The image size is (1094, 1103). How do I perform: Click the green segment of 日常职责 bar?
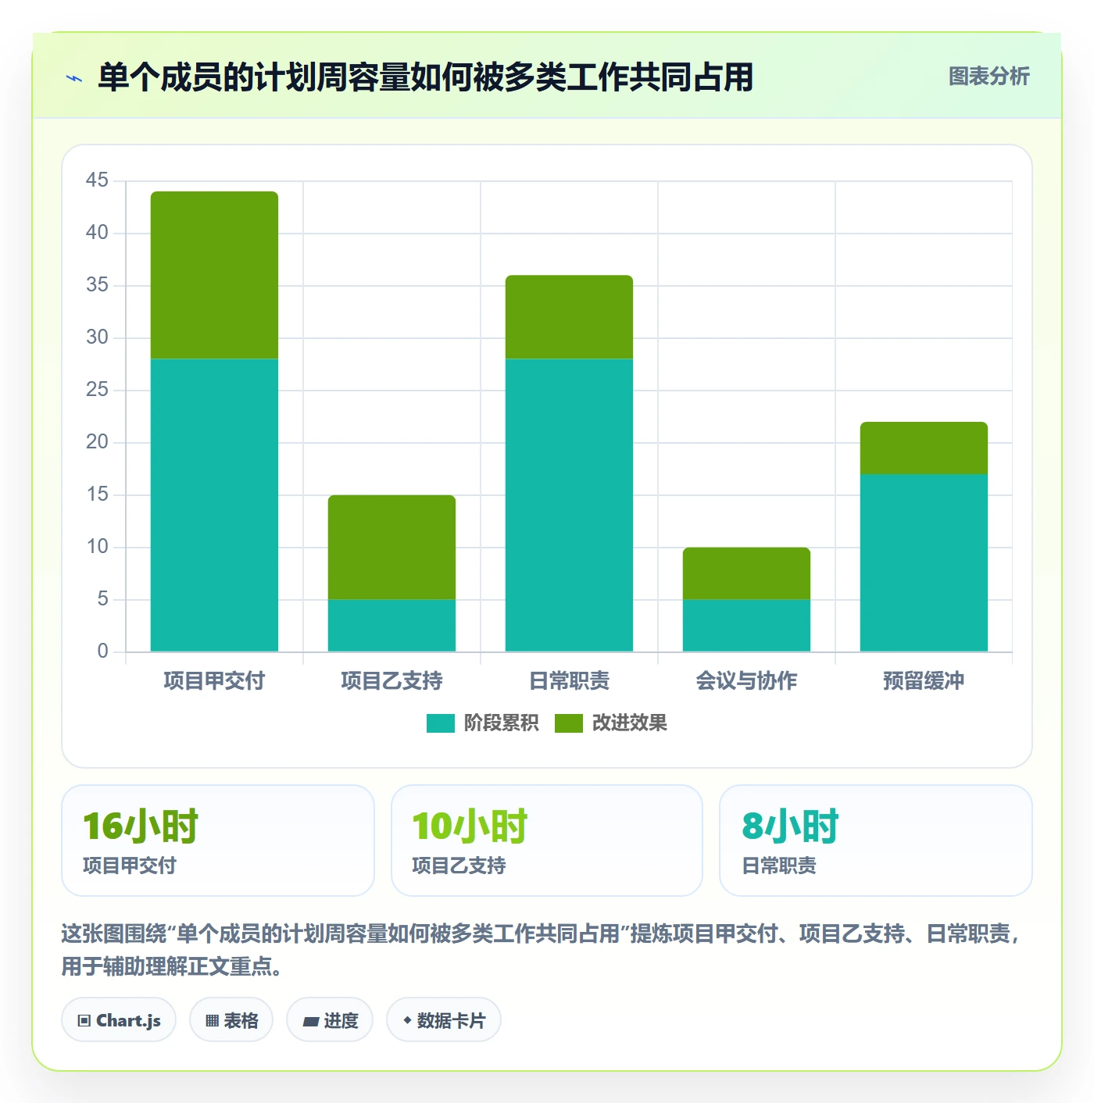tap(569, 316)
